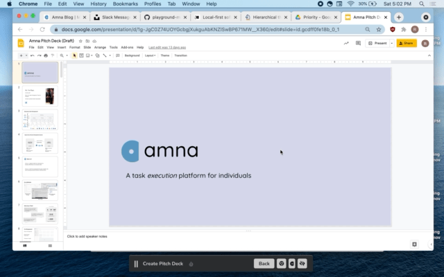Pause the Create Pitch Deck task
Image resolution: width=444 pixels, height=277 pixels.
[x=136, y=264]
